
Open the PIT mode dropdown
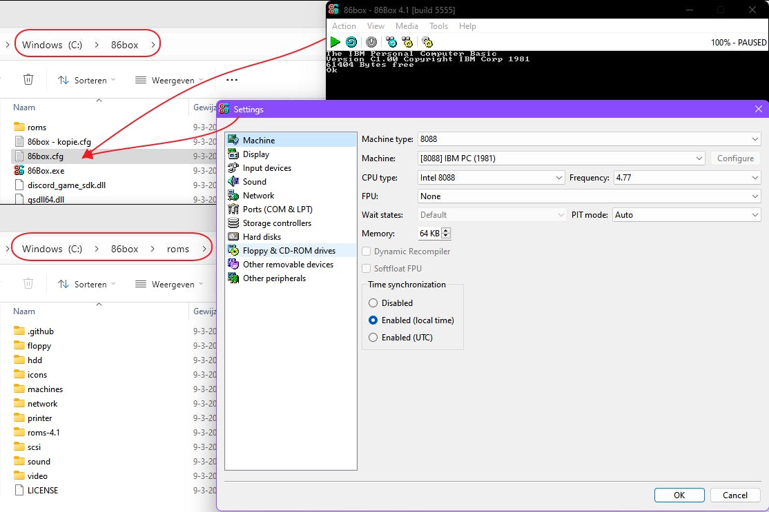pos(686,215)
